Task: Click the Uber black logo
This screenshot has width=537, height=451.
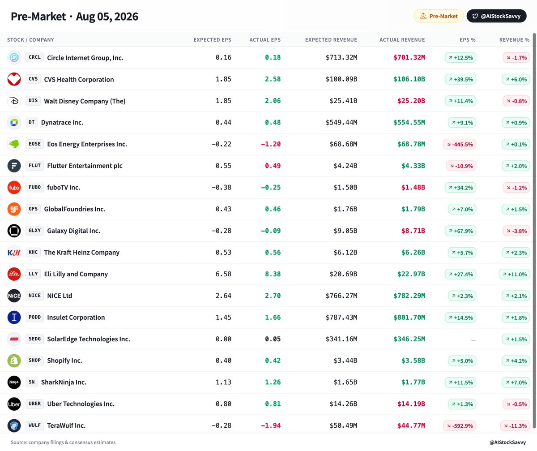Action: 14,404
